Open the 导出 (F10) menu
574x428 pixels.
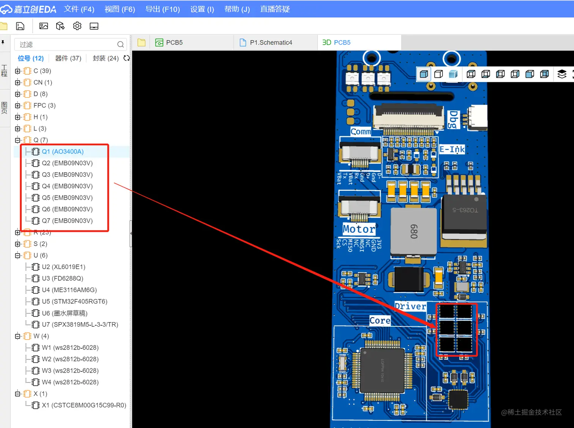162,9
